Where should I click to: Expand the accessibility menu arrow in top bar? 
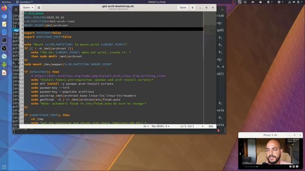pos(283,2)
